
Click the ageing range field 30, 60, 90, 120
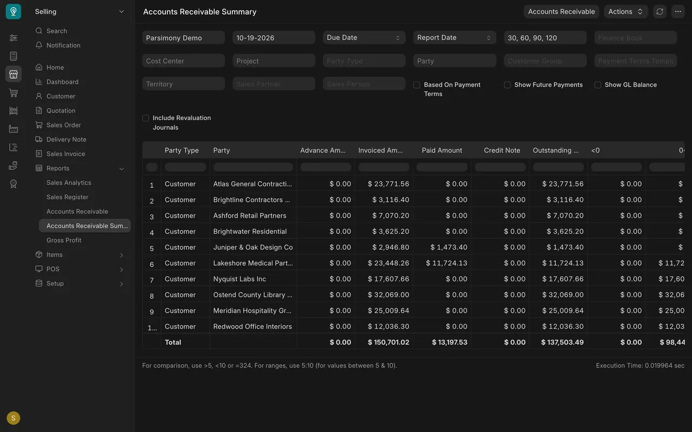coord(545,38)
